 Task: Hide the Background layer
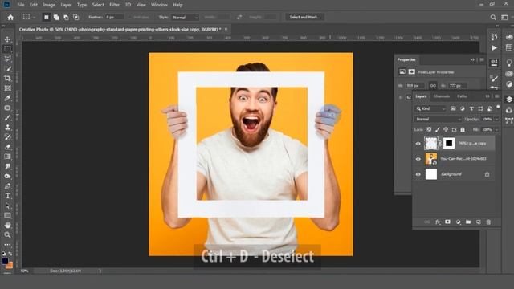[418, 174]
